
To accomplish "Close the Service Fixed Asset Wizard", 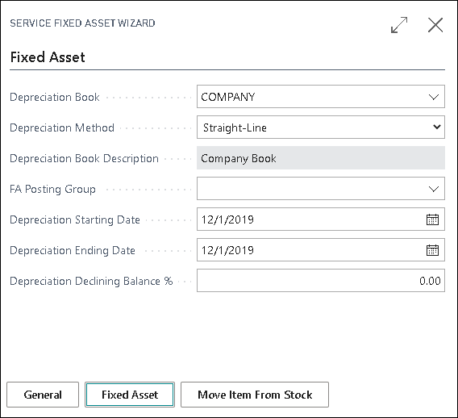I will click(x=435, y=25).
